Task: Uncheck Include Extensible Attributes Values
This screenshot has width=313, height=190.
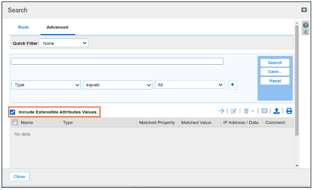Action: (12, 112)
